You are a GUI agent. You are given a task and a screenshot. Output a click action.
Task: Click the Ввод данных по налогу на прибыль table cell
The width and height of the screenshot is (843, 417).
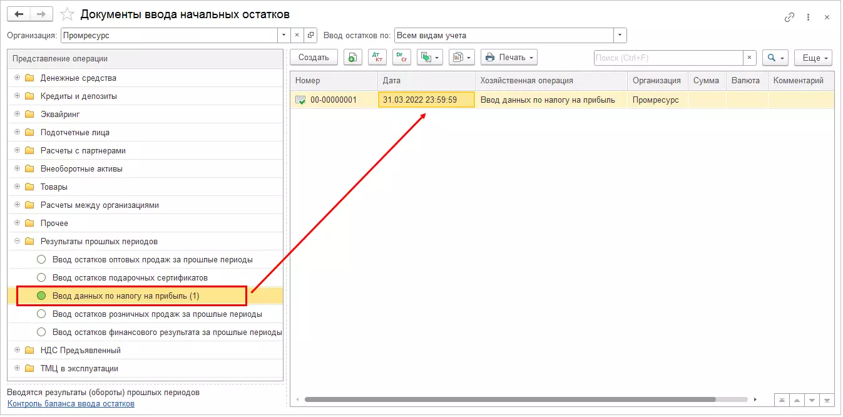(x=551, y=100)
